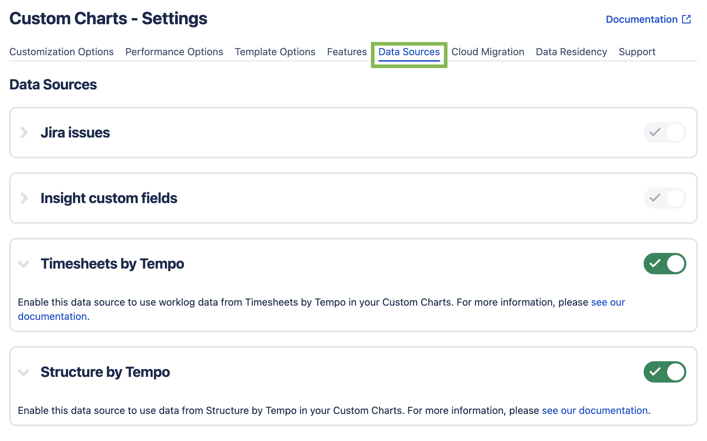The width and height of the screenshot is (707, 441).
Task: Open the Documentation external link
Action: coord(648,19)
